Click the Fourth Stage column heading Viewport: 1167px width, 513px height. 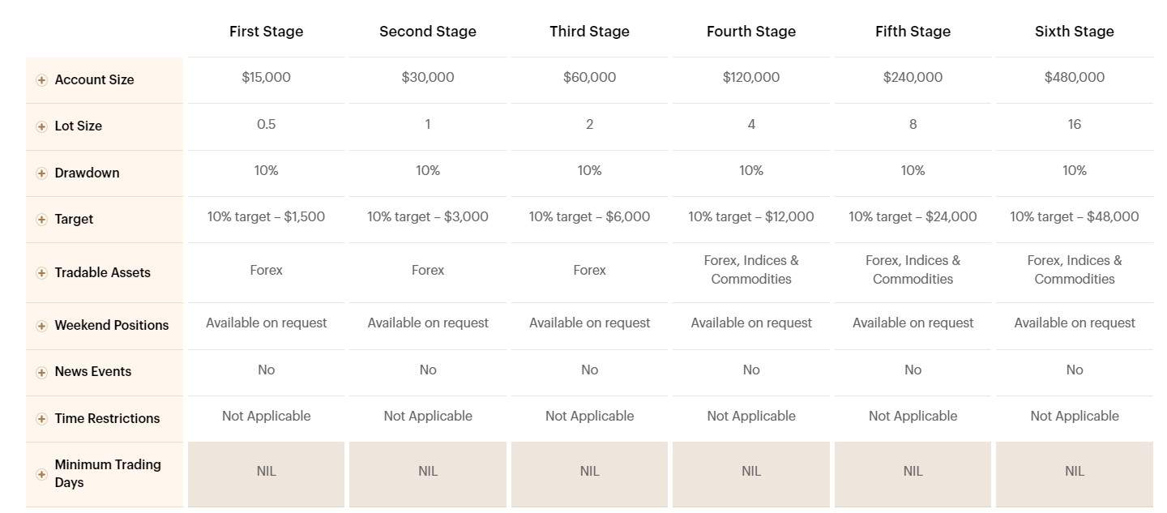click(751, 32)
